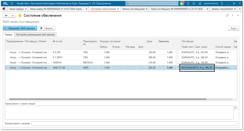Close the Заказ-наряды tab
The width and height of the screenshot is (244, 131).
(x=26, y=9)
